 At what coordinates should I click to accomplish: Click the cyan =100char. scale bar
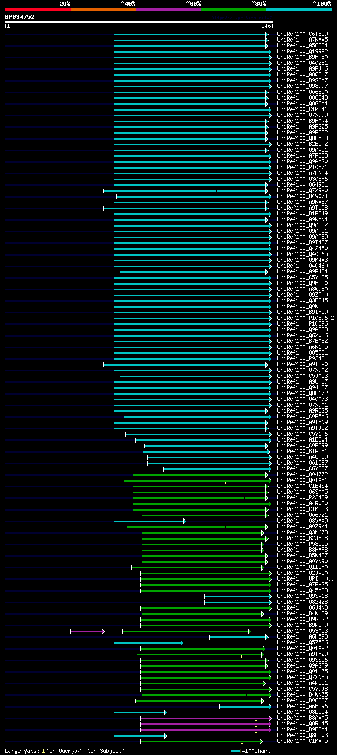click(x=235, y=751)
